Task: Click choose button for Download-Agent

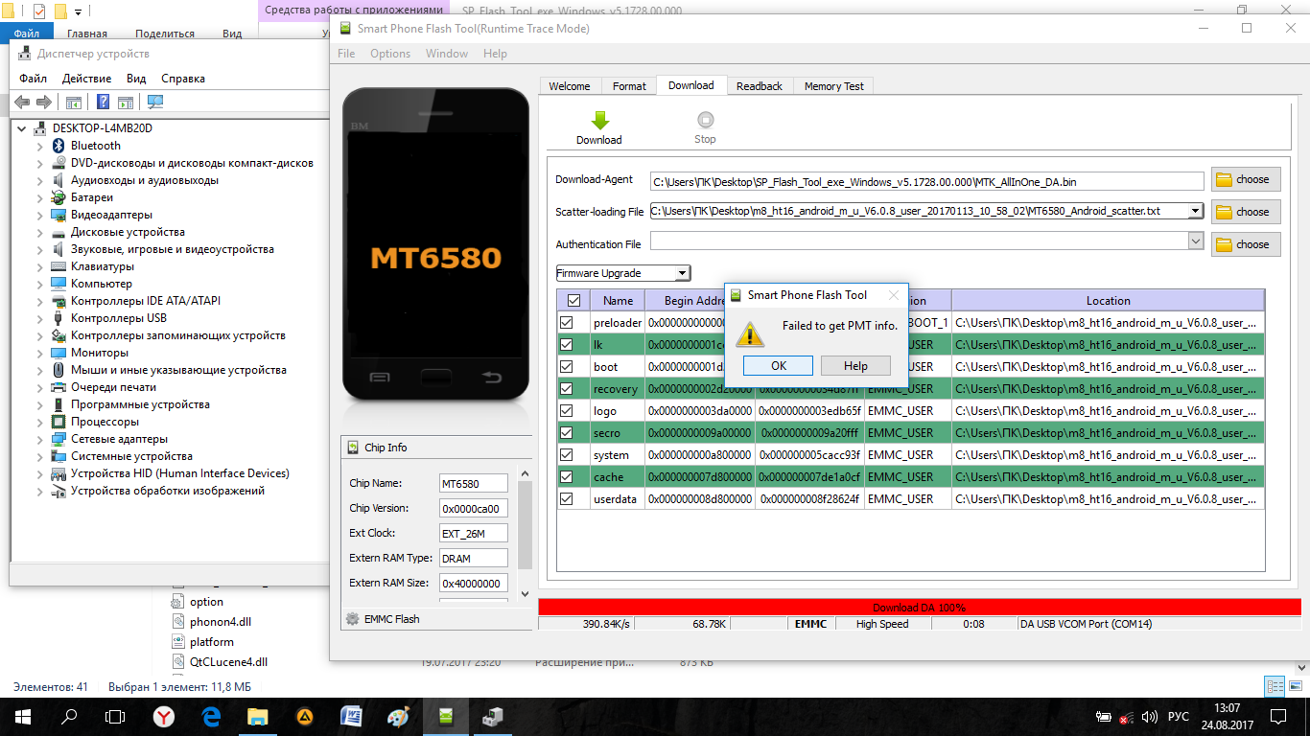Action: [1245, 179]
